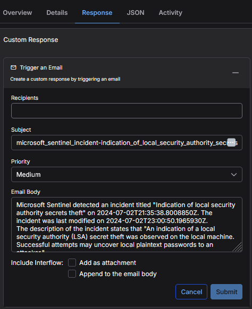Click the Cancel button

coord(191,291)
